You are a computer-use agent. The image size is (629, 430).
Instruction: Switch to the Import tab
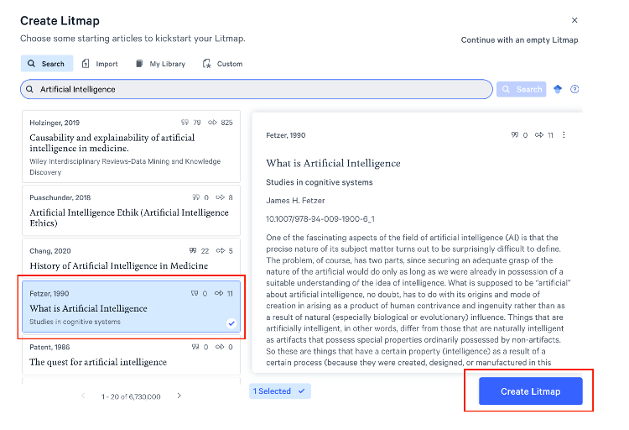click(100, 64)
